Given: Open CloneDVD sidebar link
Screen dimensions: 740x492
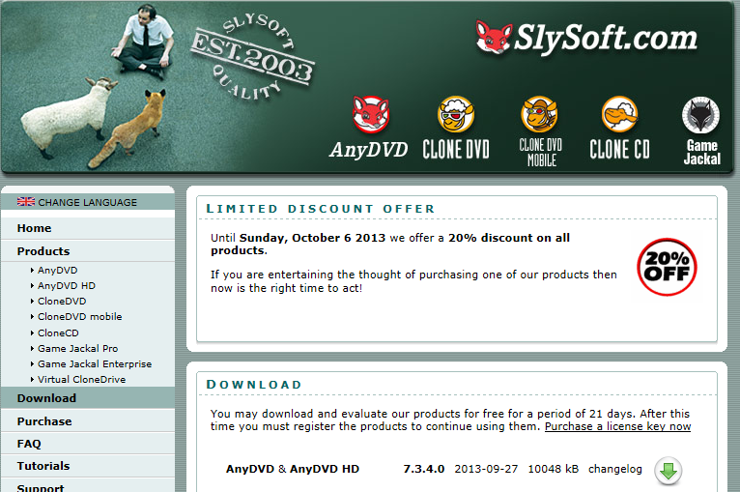Looking at the screenshot, I should (x=62, y=302).
